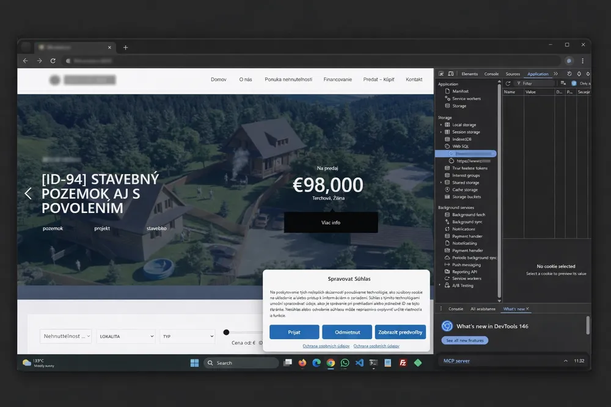Clear all cookies using the toolbar icon
The width and height of the screenshot is (611, 407).
pos(563,83)
